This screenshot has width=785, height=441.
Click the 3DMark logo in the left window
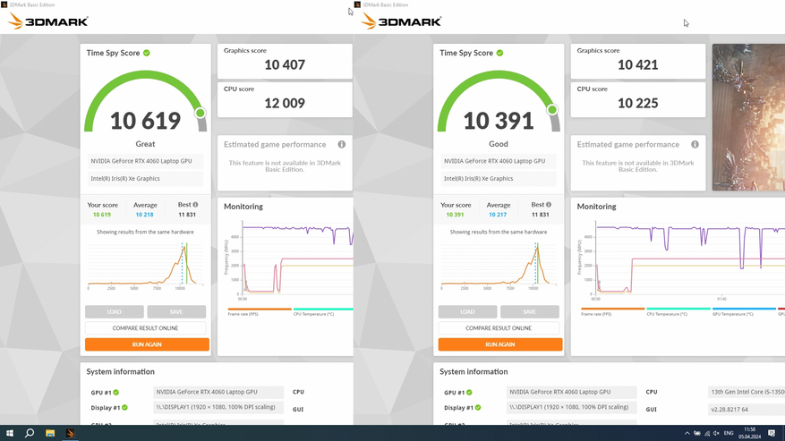pyautogui.click(x=48, y=21)
